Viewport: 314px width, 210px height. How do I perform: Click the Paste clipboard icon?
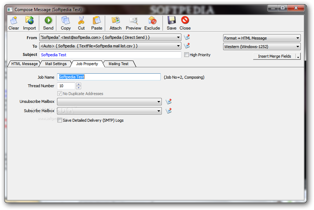click(x=97, y=23)
